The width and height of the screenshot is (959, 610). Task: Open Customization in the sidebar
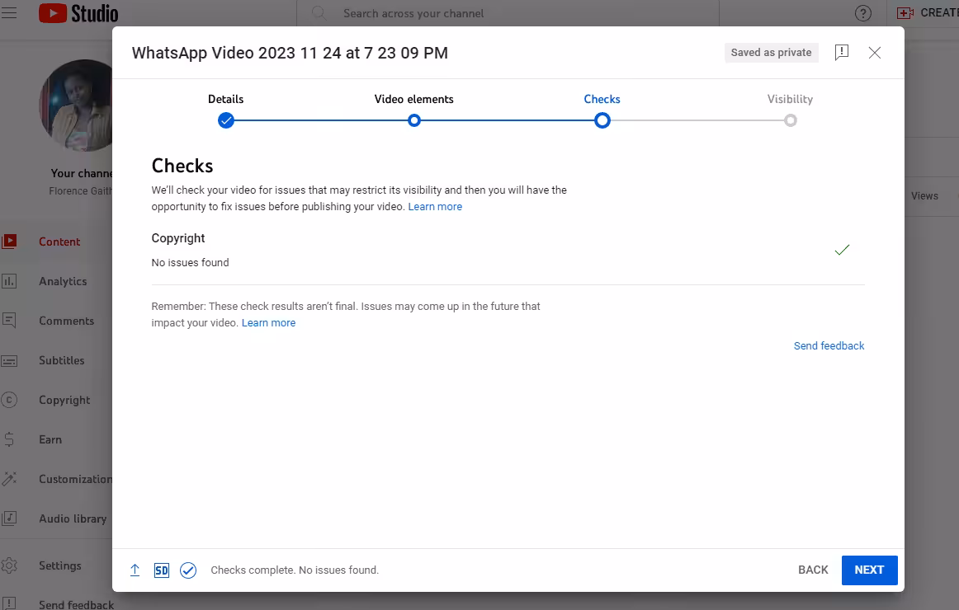pos(76,479)
